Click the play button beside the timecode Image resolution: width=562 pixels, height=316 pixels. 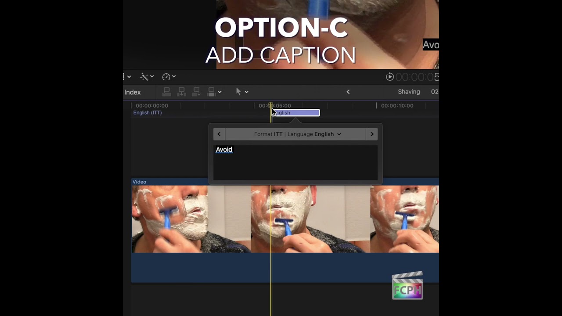pyautogui.click(x=390, y=77)
